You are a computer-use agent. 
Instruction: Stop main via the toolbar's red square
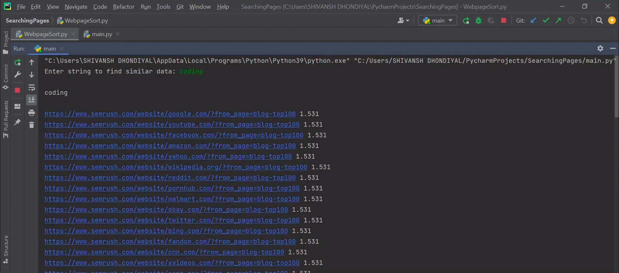pos(504,21)
